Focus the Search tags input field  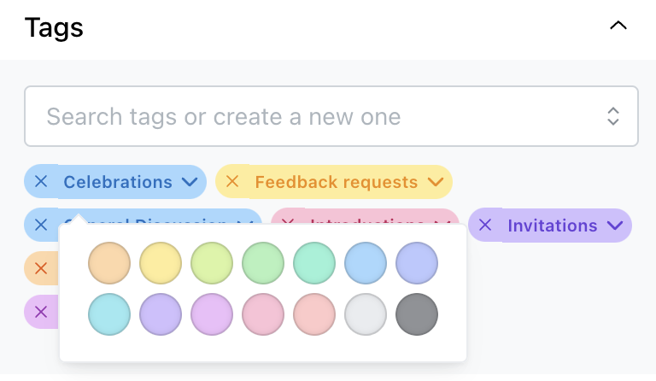pyautogui.click(x=331, y=116)
